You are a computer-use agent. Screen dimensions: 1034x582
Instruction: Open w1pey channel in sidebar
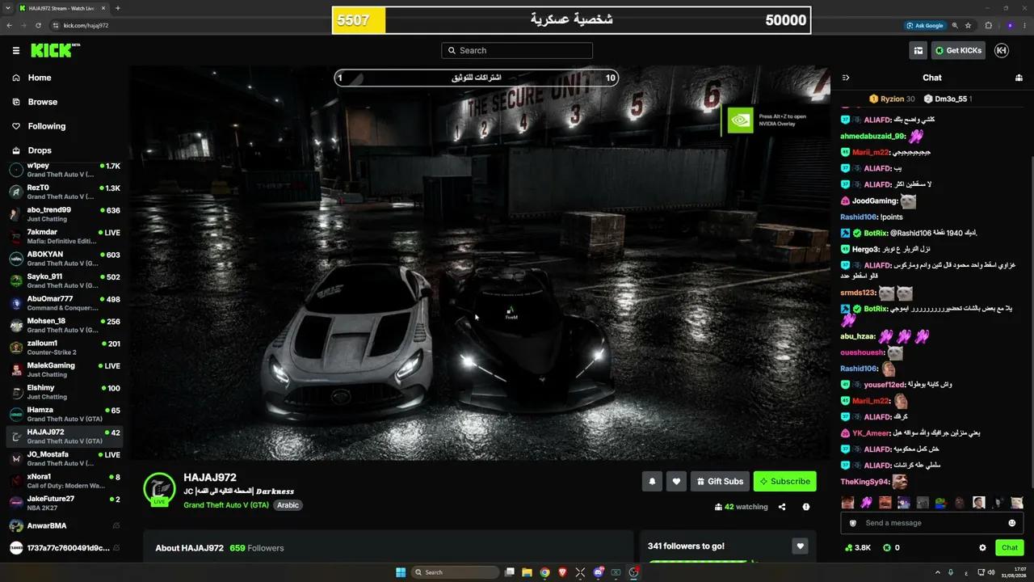(x=65, y=170)
